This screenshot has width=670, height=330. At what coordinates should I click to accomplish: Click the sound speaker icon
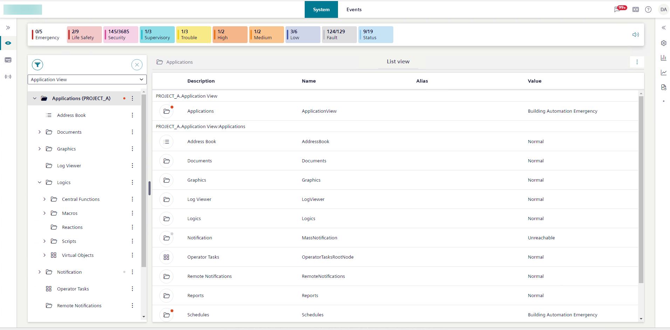(635, 35)
